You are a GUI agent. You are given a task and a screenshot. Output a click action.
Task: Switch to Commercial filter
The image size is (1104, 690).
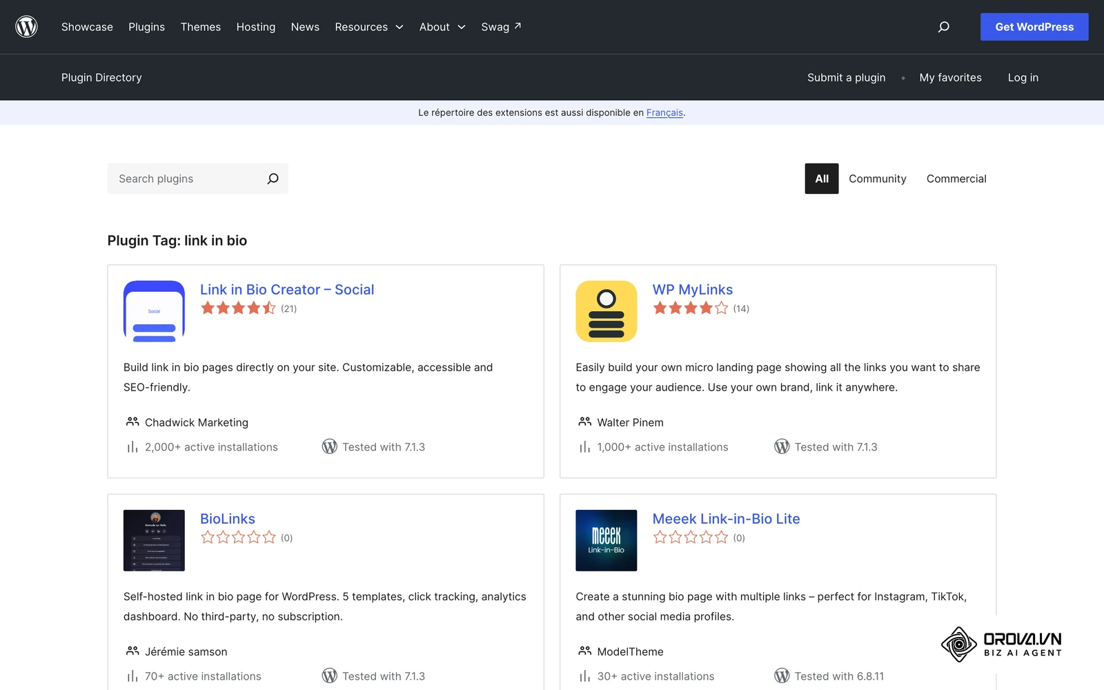(956, 179)
